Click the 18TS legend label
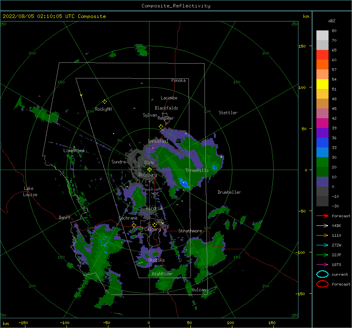The width and height of the screenshot is (352, 328). coord(336,265)
